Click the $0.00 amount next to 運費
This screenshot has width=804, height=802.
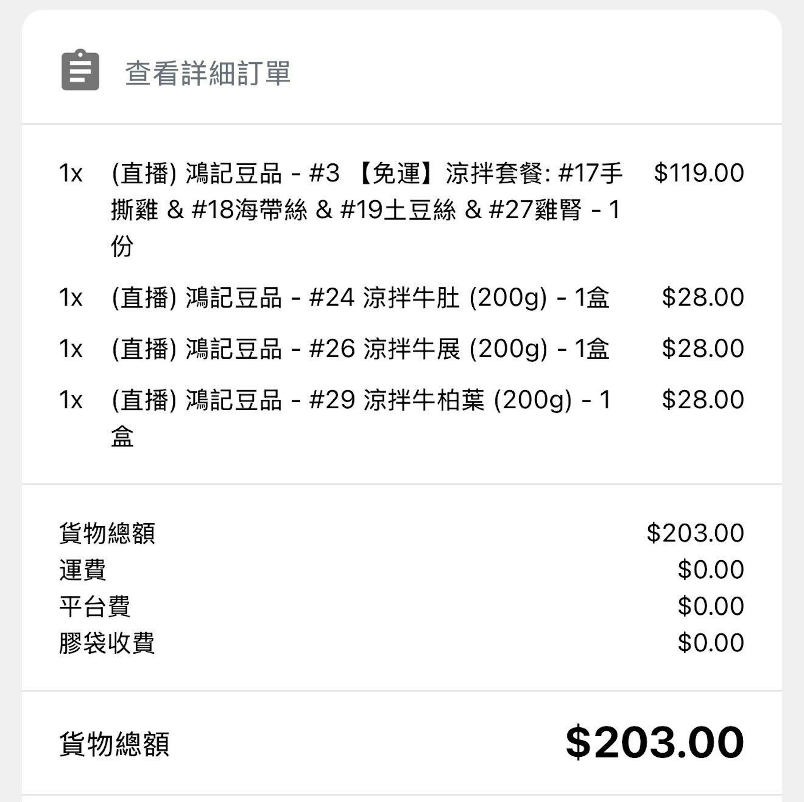point(711,569)
